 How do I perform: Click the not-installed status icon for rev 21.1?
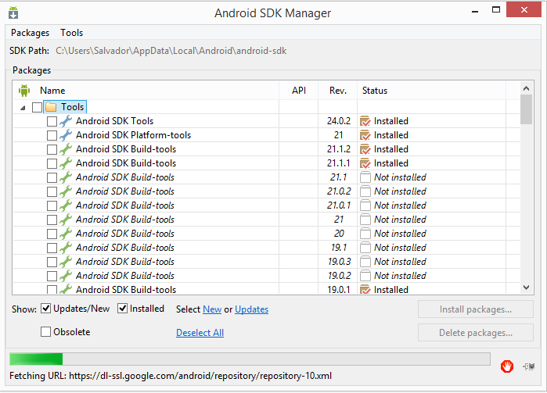(x=365, y=177)
